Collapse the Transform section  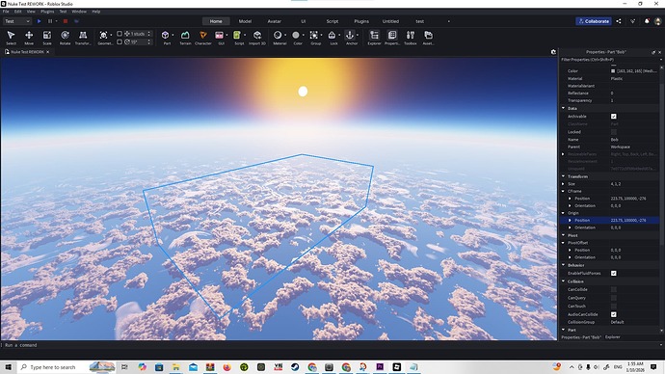tap(564, 176)
